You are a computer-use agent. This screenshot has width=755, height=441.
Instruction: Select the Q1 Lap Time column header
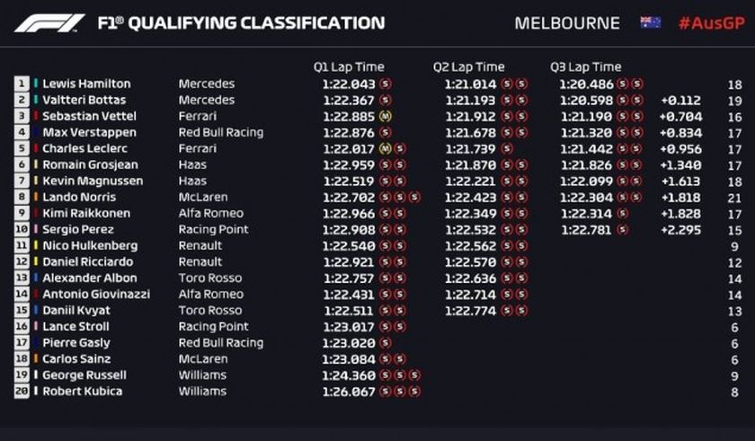click(x=349, y=66)
